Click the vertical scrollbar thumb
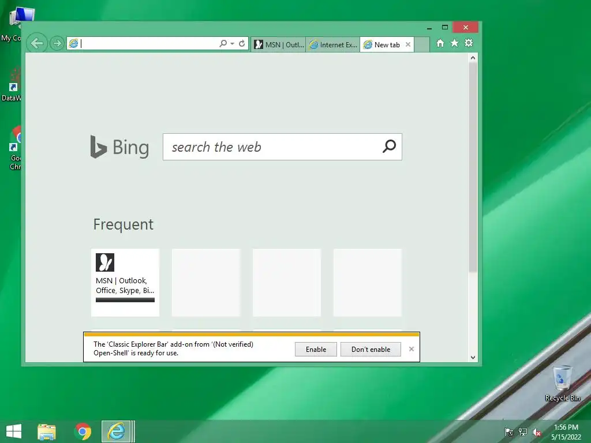 (x=473, y=167)
